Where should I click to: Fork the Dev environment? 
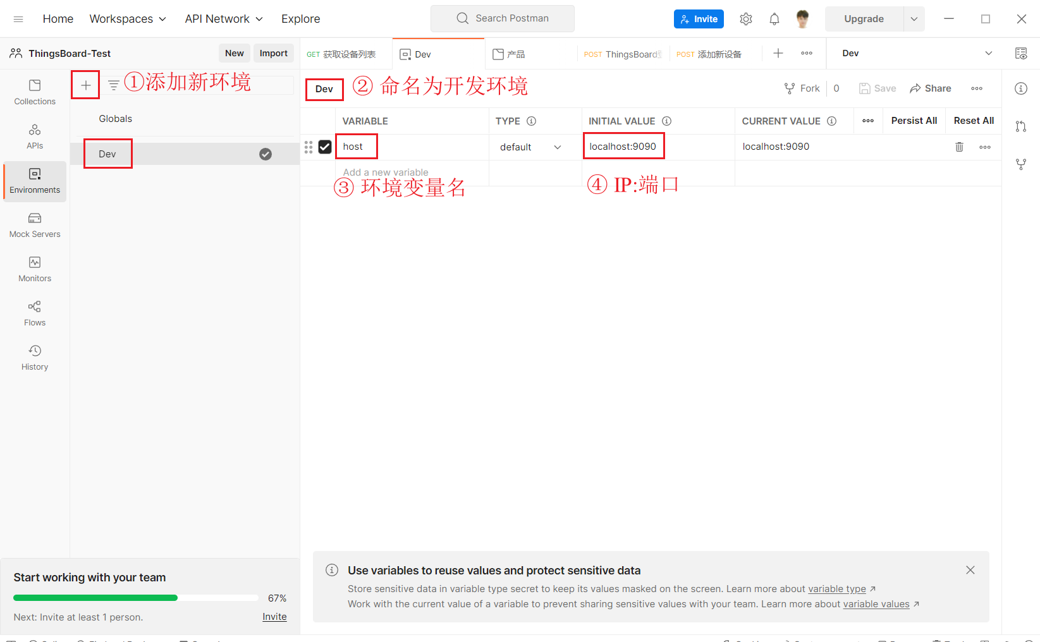[802, 88]
